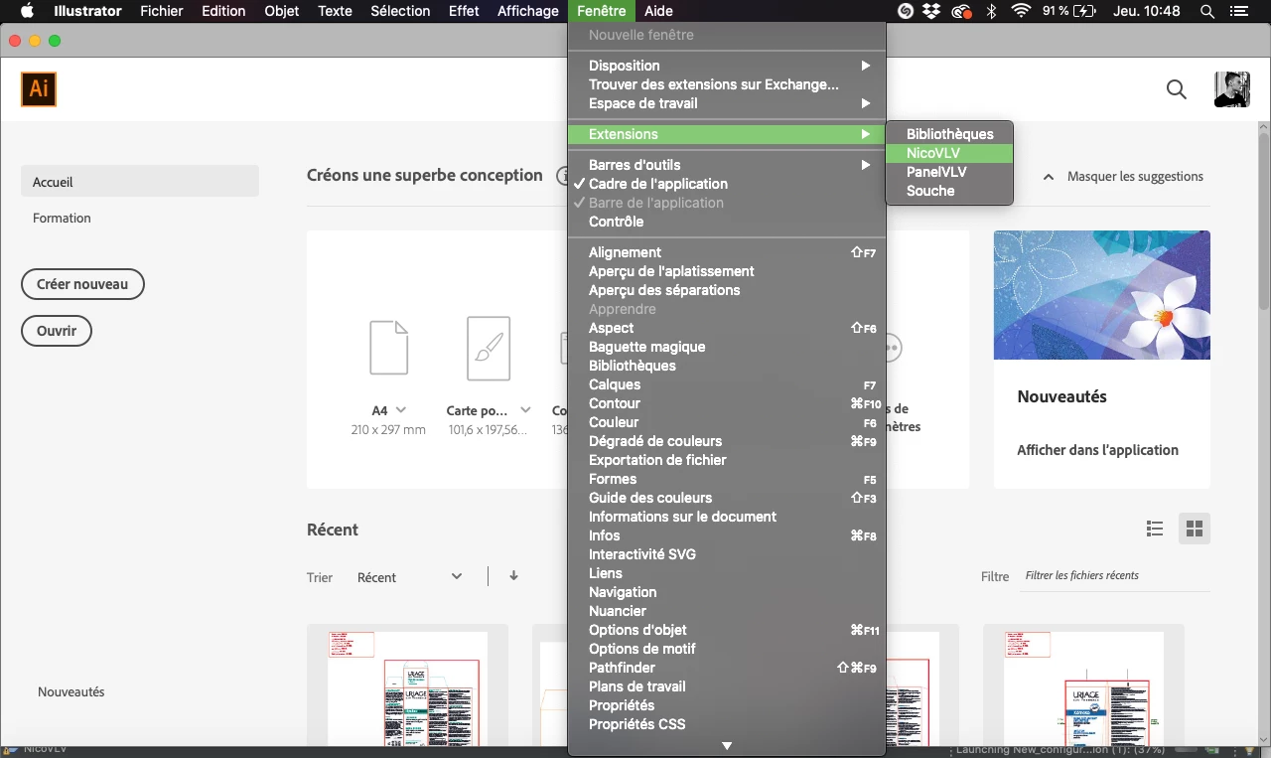Open the Texte menu
Screen dimensions: 1271x758
point(335,11)
